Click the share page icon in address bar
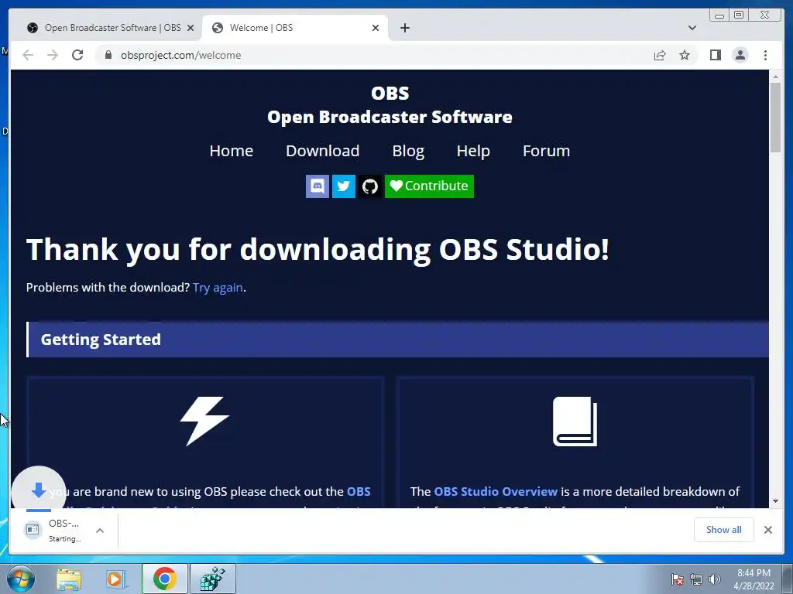This screenshot has width=793, height=594. click(660, 55)
